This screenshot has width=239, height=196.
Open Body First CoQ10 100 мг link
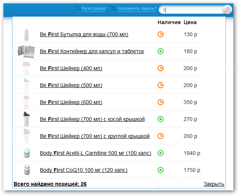pyautogui.click(x=84, y=170)
